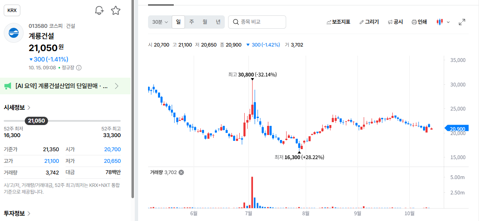Click the 013580 stock code text

(x=38, y=26)
